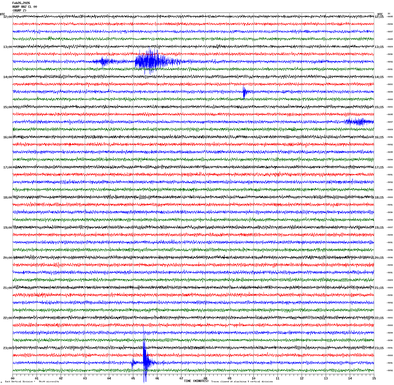Screen dimensions: 394x385
Task: Select the 23:00 hour label on the left
Action: click(x=8, y=348)
